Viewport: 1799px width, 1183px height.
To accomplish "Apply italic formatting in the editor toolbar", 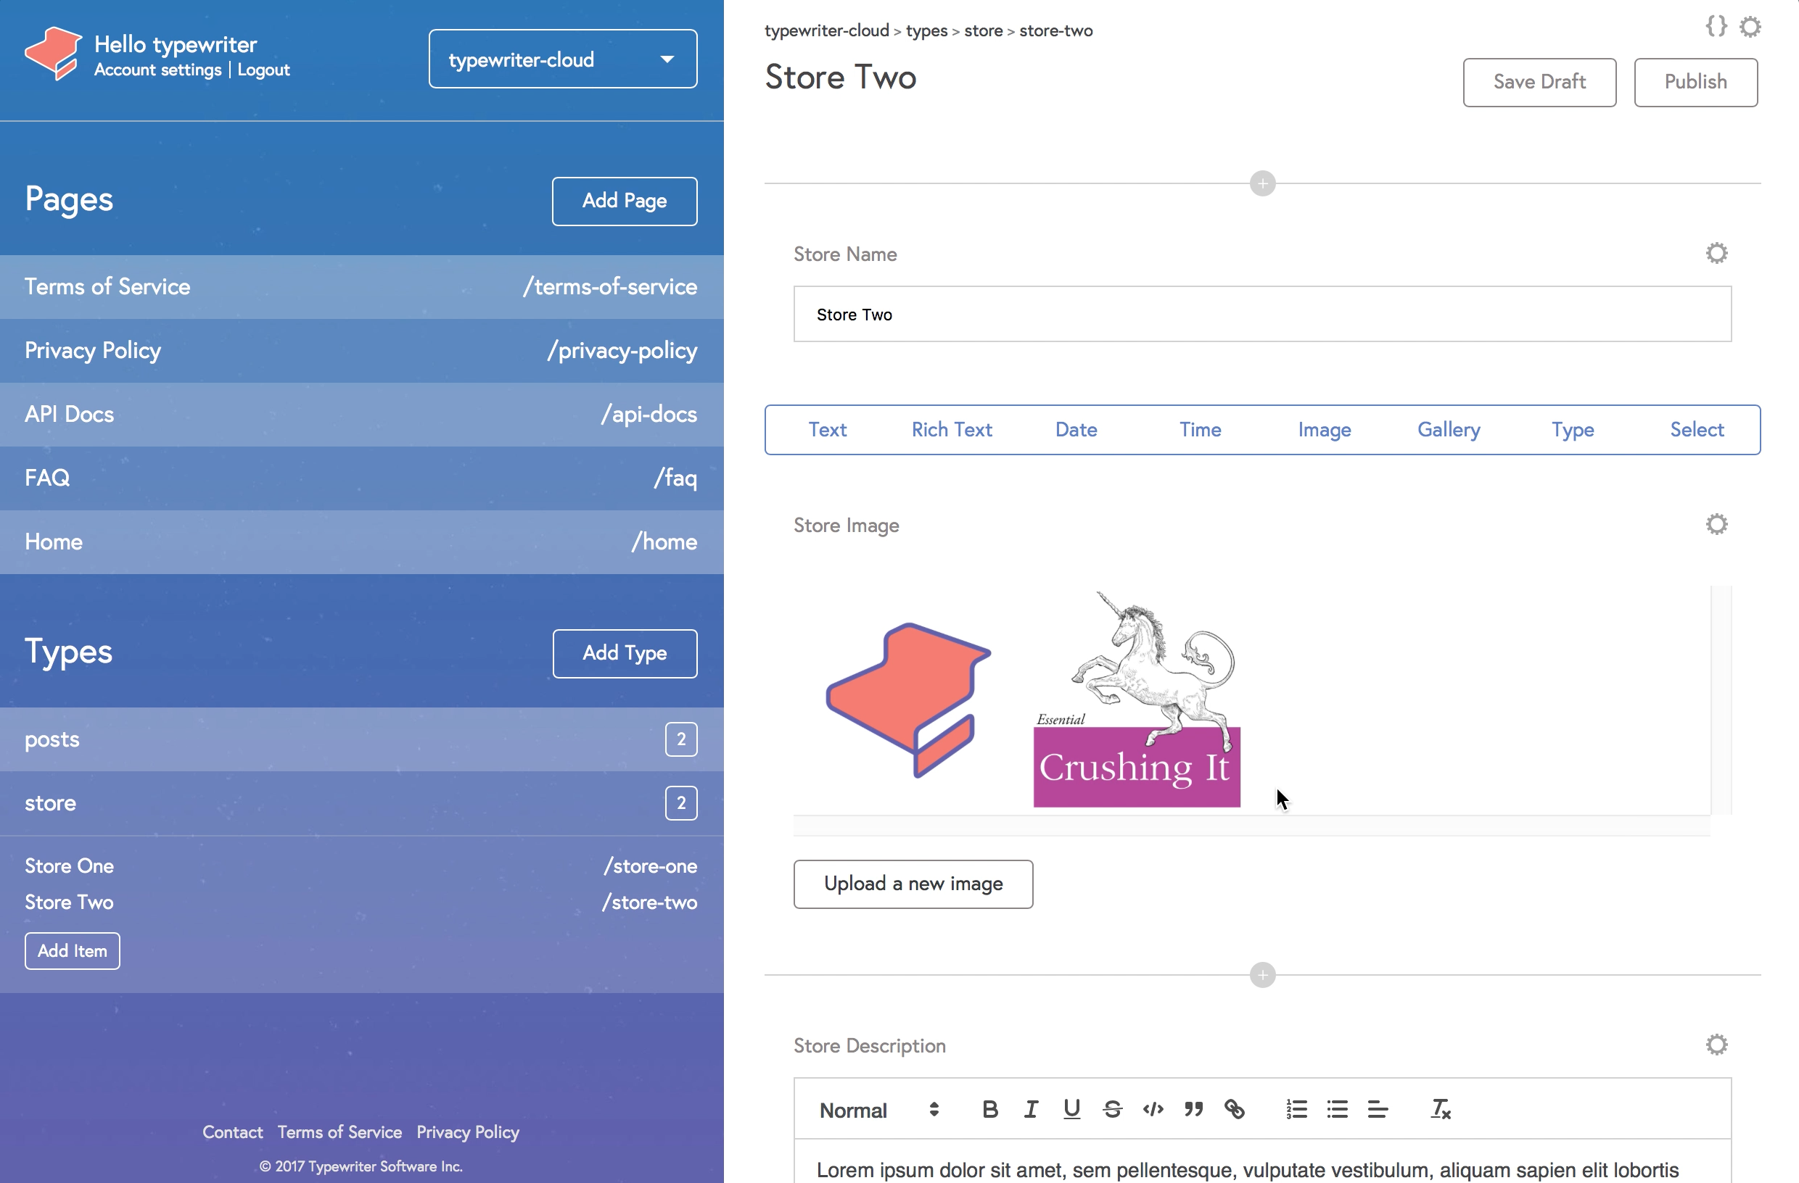I will point(1030,1109).
